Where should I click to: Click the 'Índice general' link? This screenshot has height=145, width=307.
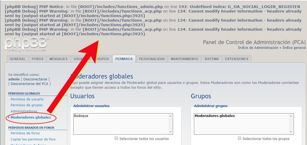click(x=294, y=48)
